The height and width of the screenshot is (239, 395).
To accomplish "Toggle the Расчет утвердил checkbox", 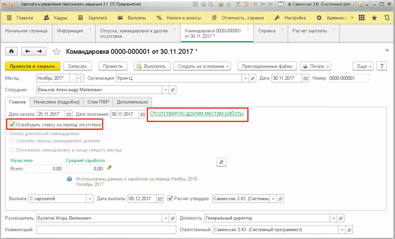I will (x=170, y=199).
